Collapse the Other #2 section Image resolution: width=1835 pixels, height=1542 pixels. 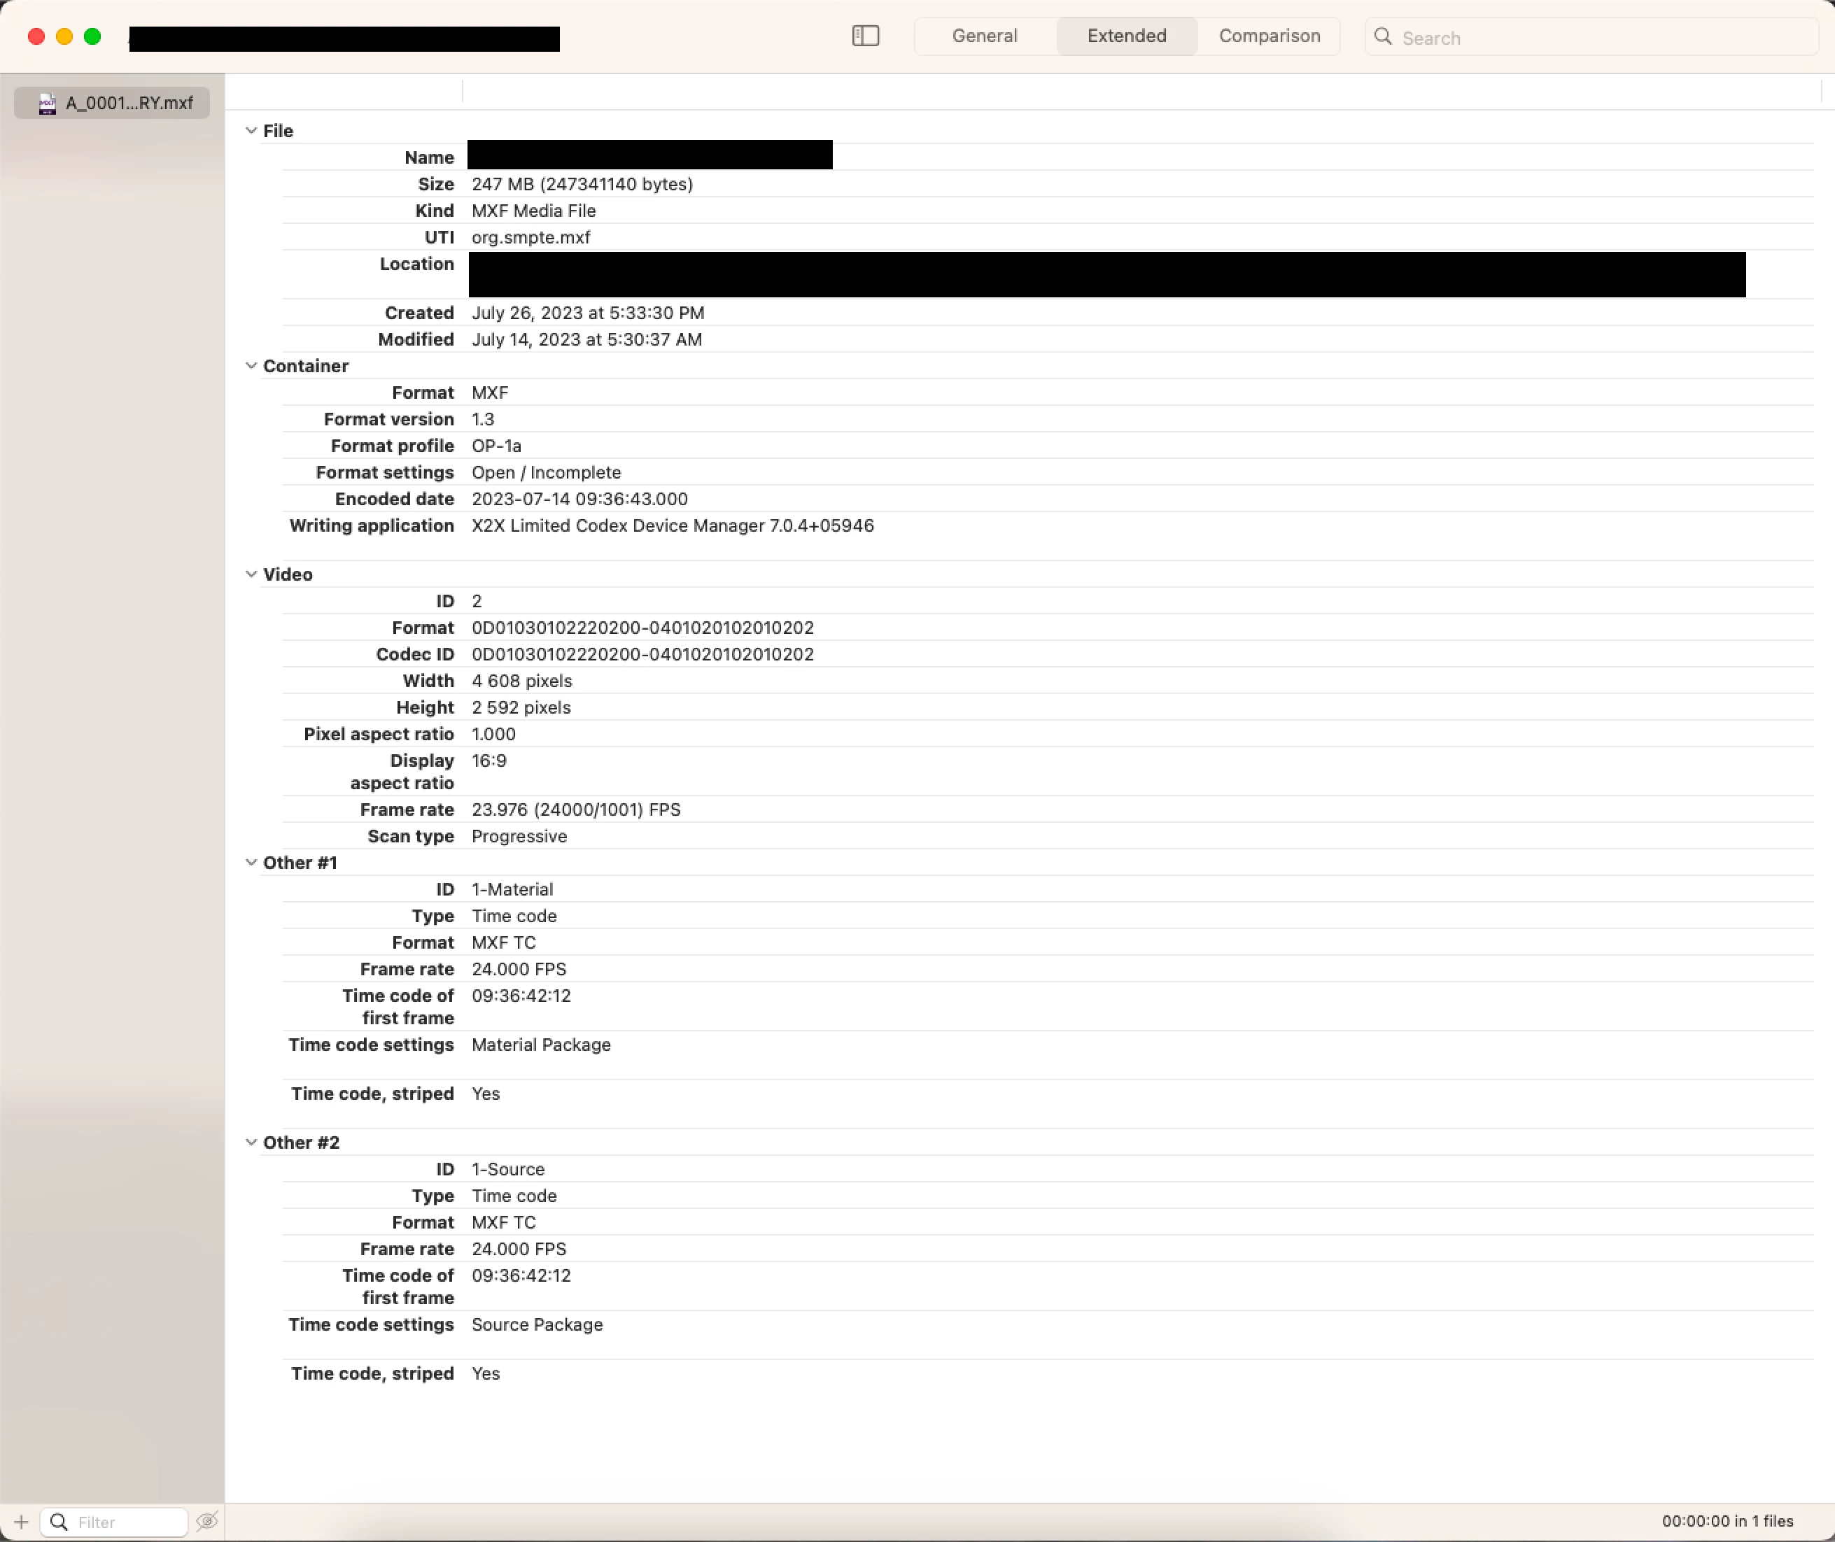coord(251,1143)
